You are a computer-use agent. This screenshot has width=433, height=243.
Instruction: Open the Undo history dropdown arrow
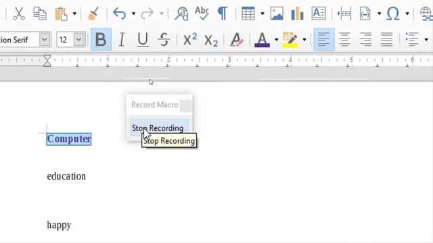(x=133, y=13)
